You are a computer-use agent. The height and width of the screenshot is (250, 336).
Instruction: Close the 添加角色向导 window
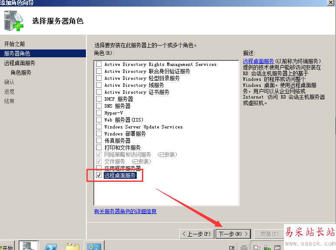pos(331,3)
